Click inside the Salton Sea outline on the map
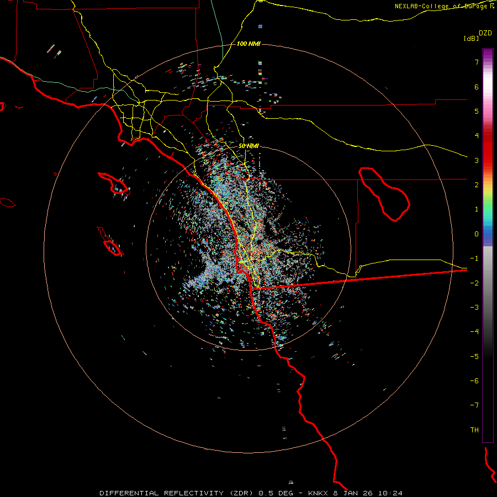The width and height of the screenshot is (497, 497). 384,193
